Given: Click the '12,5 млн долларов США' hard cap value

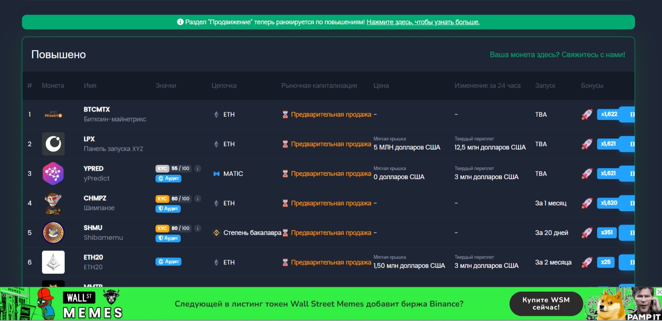Looking at the screenshot, I should coord(490,147).
